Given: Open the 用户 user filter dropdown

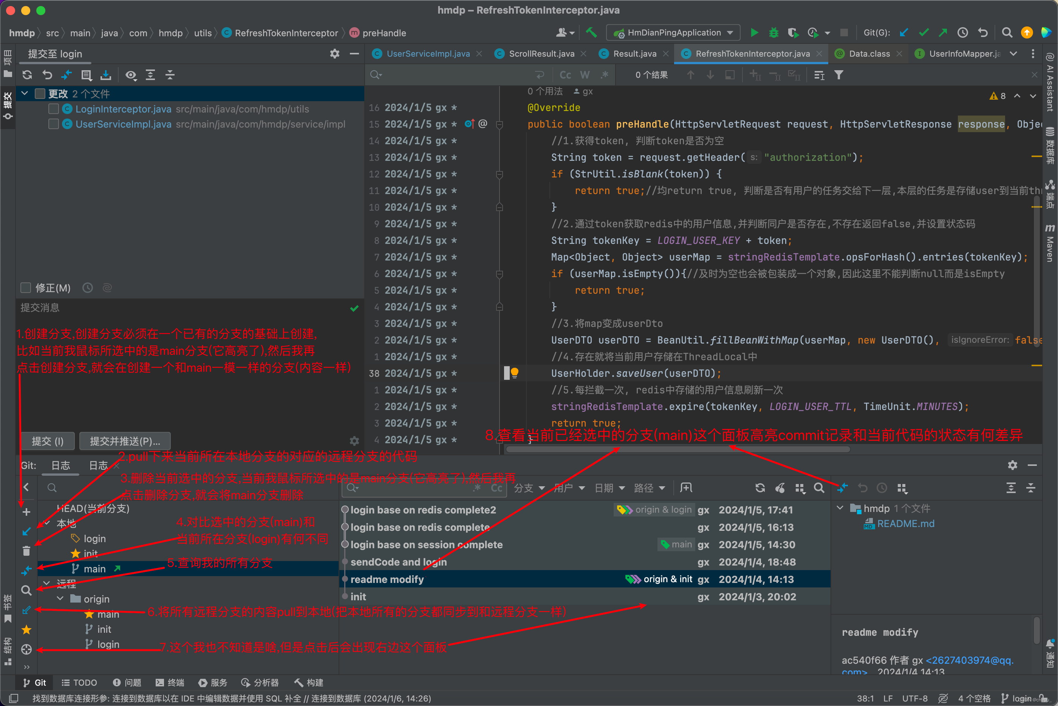Looking at the screenshot, I should [569, 488].
